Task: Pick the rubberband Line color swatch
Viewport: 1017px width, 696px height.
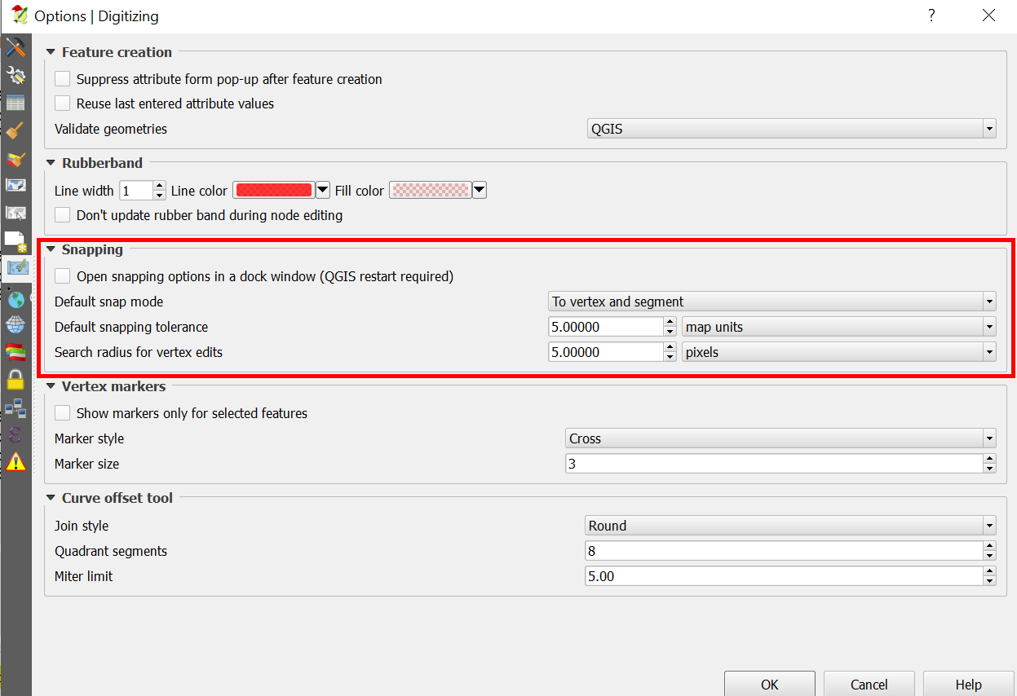Action: (x=274, y=191)
